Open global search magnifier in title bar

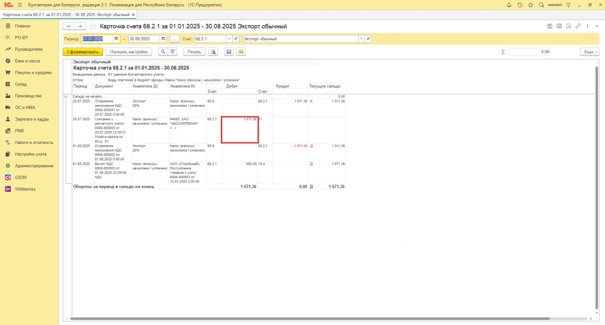pyautogui.click(x=541, y=5)
